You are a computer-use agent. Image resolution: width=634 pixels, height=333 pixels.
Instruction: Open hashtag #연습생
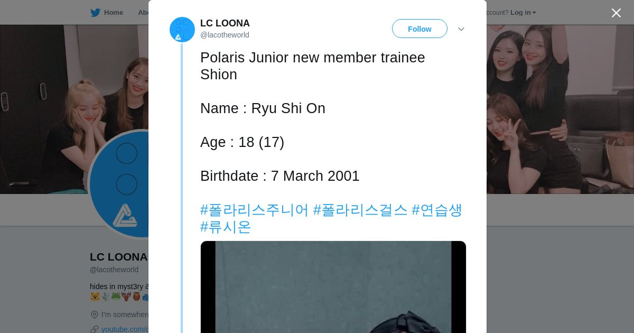[437, 210]
